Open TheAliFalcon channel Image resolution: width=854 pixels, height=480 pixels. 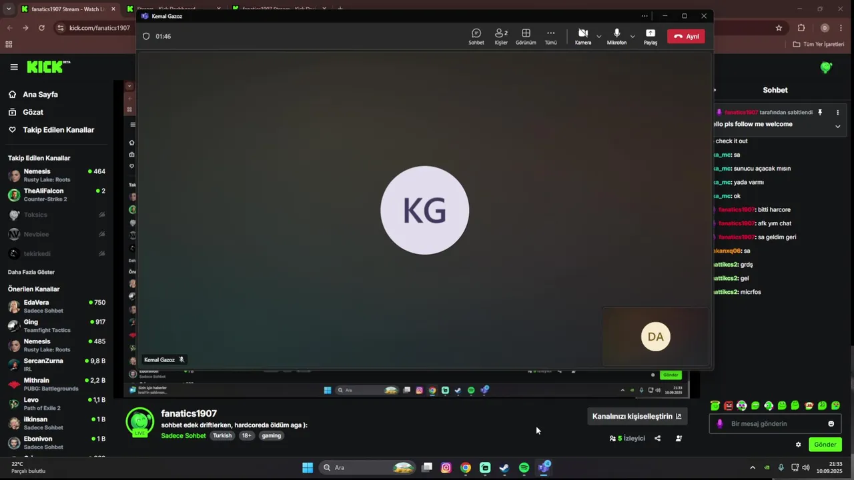pyautogui.click(x=57, y=195)
